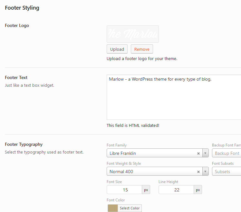The height and width of the screenshot is (212, 241).
Task: Click the Font Size input field
Action: pyautogui.click(x=124, y=190)
